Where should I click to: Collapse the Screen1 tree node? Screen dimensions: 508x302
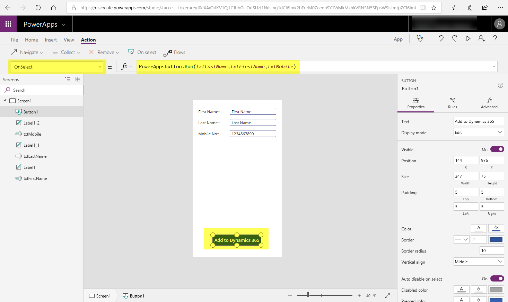pyautogui.click(x=5, y=101)
